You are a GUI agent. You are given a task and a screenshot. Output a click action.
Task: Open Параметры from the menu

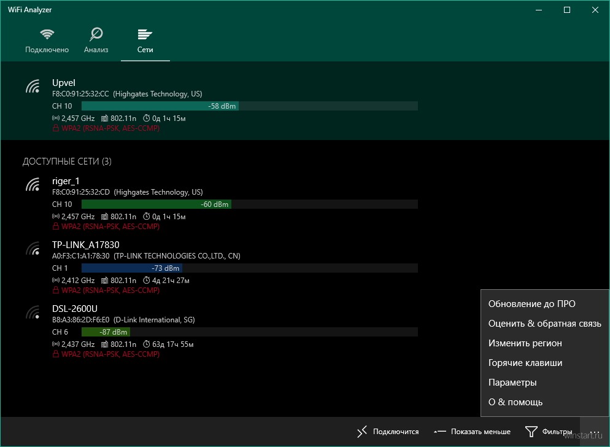pos(545,383)
